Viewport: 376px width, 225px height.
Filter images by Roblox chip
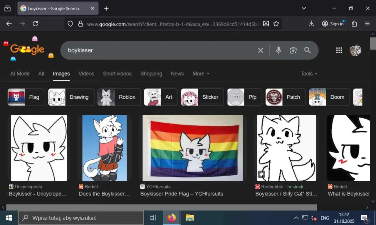point(119,97)
